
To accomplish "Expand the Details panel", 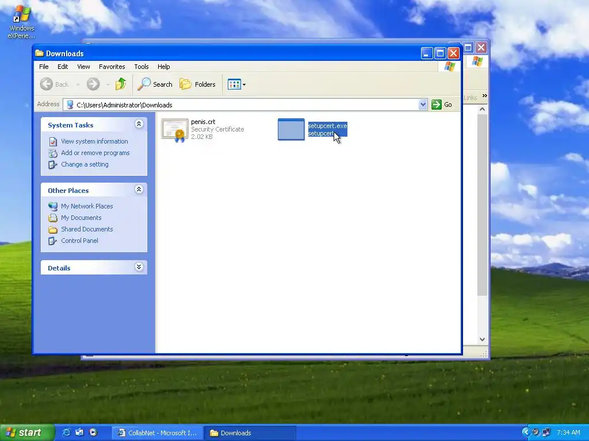I will 139,267.
